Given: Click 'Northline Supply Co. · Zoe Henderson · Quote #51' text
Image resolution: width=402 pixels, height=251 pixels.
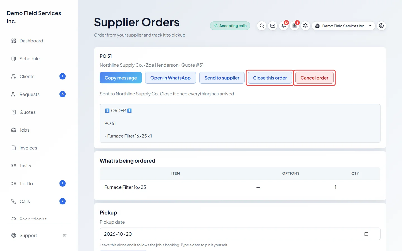Looking at the screenshot, I should (152, 65).
